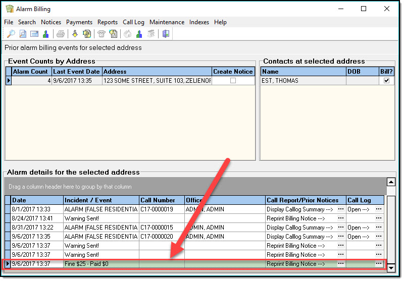
Task: Open the Maintenance menu
Action: pyautogui.click(x=167, y=22)
